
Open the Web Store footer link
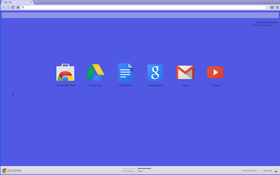267,171
